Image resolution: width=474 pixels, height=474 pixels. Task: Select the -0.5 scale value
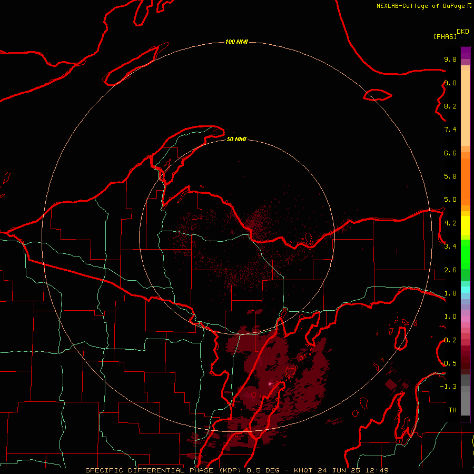(x=448, y=363)
